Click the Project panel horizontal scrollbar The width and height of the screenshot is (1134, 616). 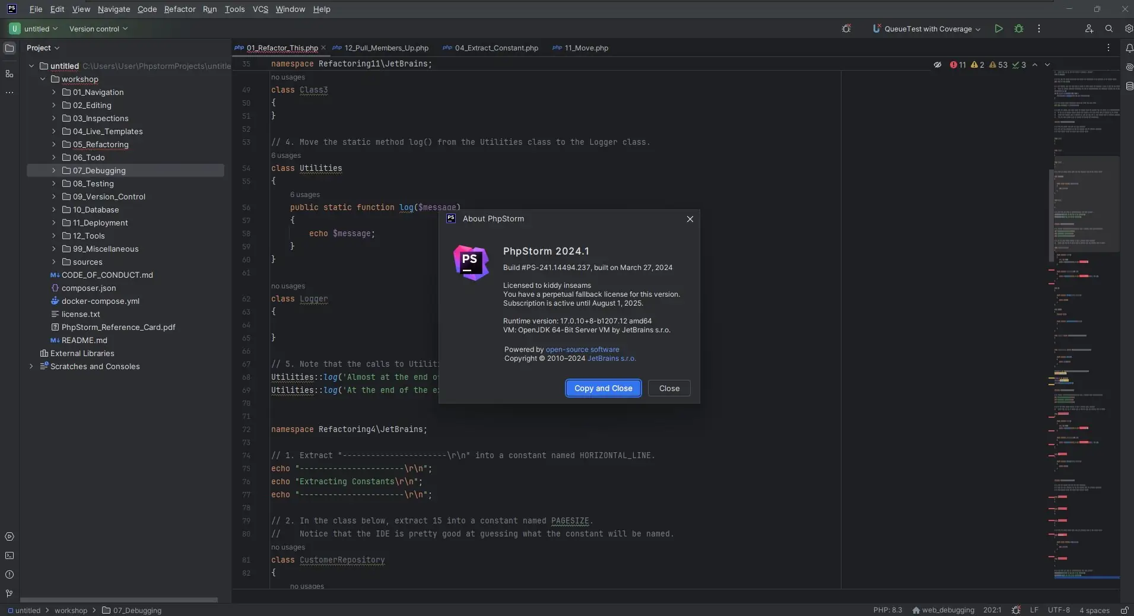click(x=119, y=599)
